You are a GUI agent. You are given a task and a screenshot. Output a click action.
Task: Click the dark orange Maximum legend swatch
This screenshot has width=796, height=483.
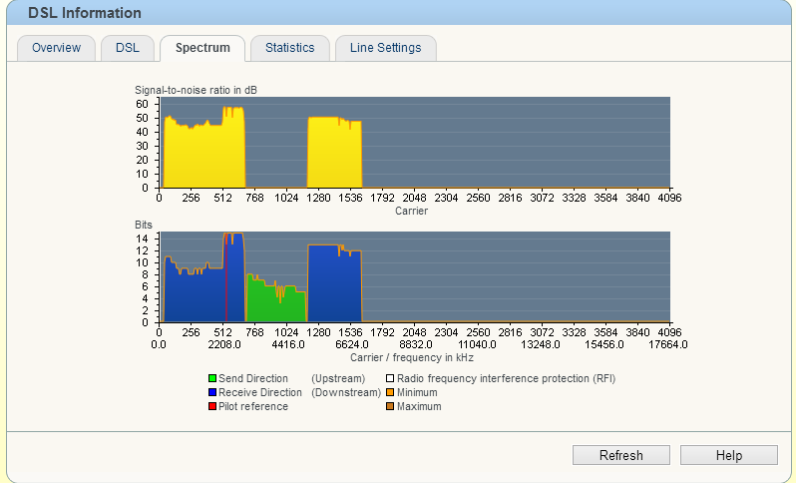tap(390, 406)
